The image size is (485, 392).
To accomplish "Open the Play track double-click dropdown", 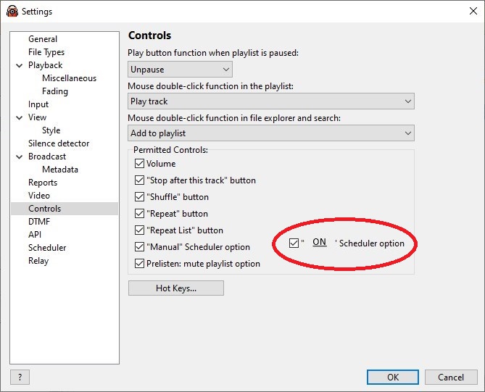I will (x=271, y=101).
